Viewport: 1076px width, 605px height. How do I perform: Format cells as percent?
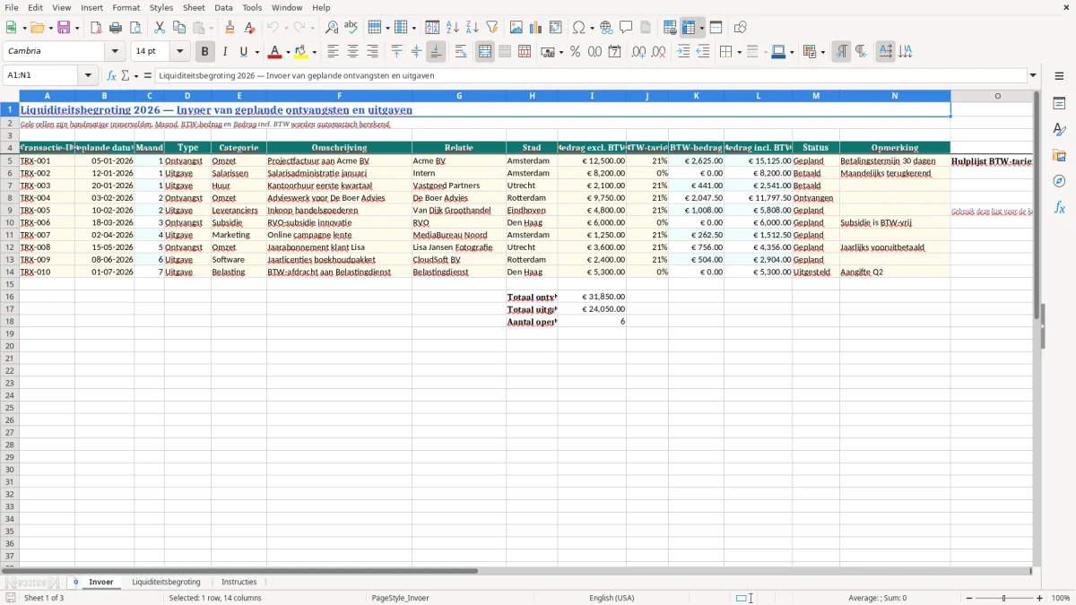575,52
